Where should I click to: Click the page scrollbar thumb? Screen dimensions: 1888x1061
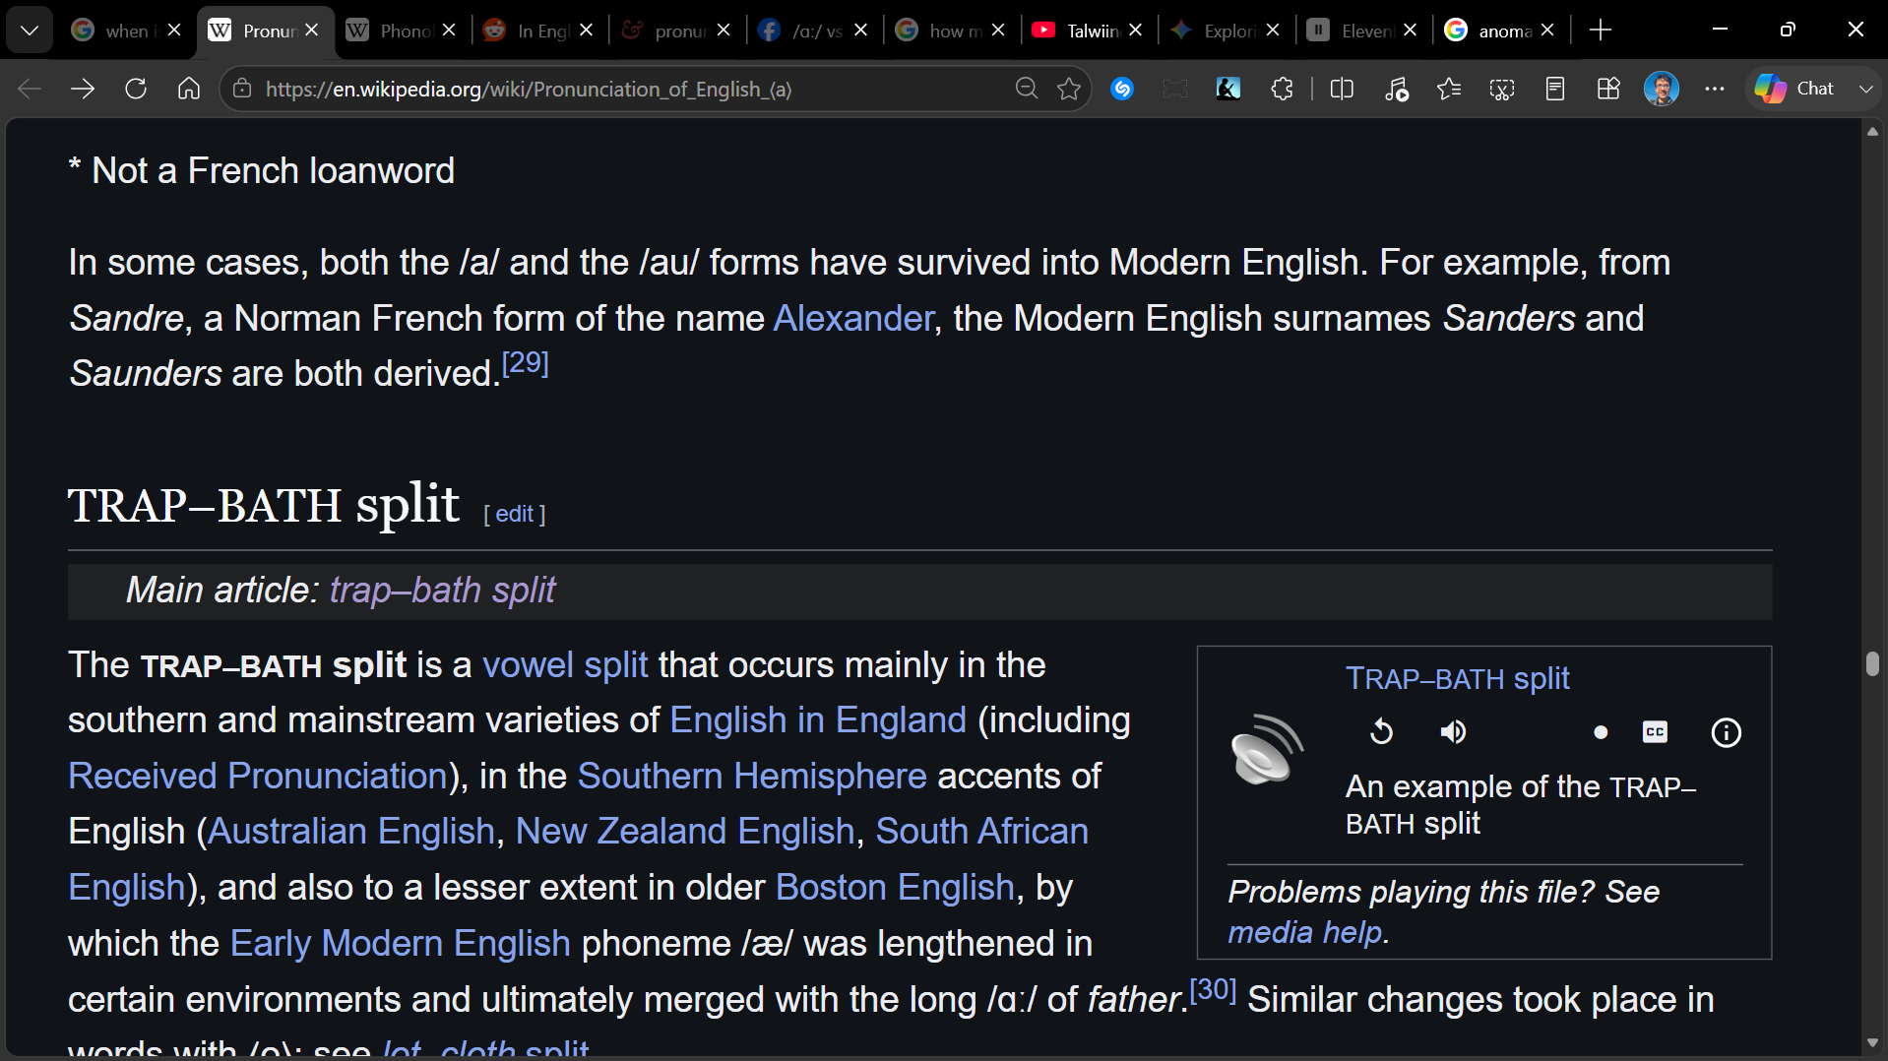click(1872, 664)
